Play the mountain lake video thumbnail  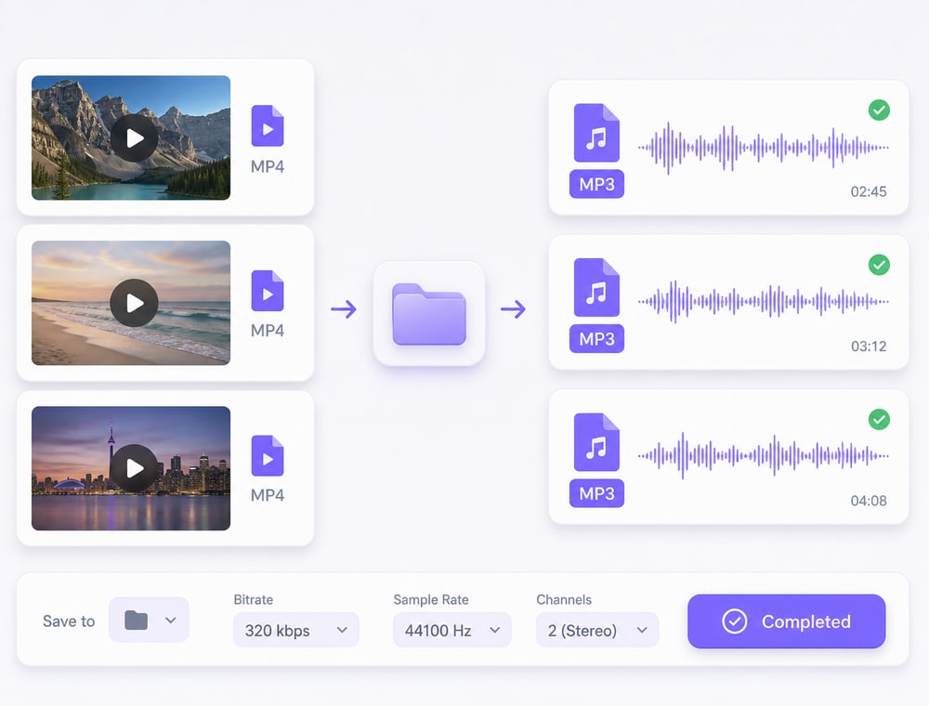[135, 138]
